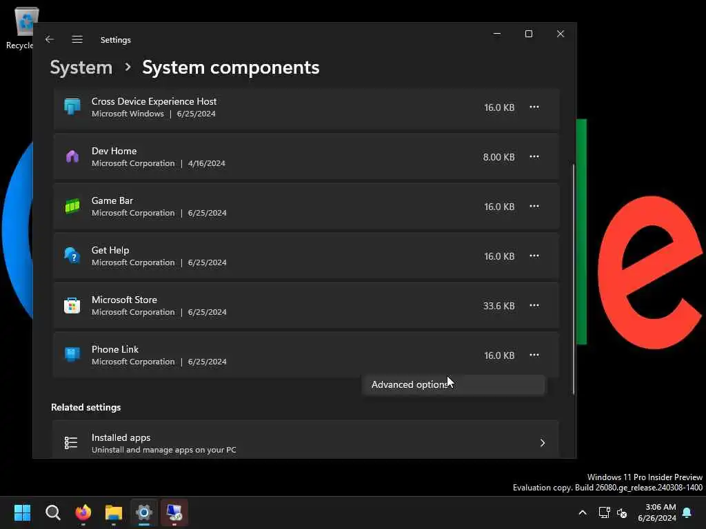Click the back arrow in Settings
Screen dimensions: 706x529
coord(50,39)
